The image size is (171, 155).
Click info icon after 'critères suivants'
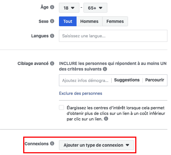(105, 69)
